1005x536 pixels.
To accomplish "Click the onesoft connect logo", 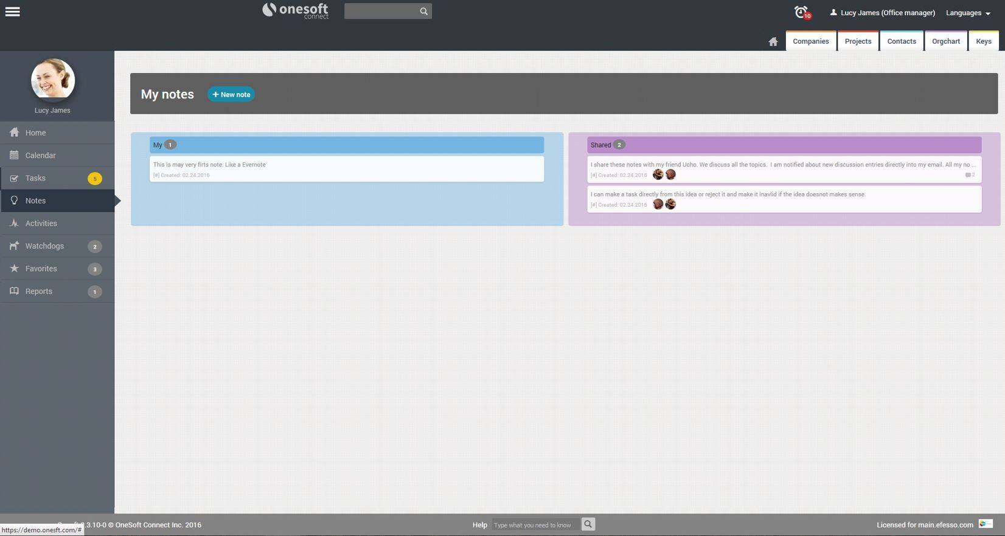I will click(295, 10).
